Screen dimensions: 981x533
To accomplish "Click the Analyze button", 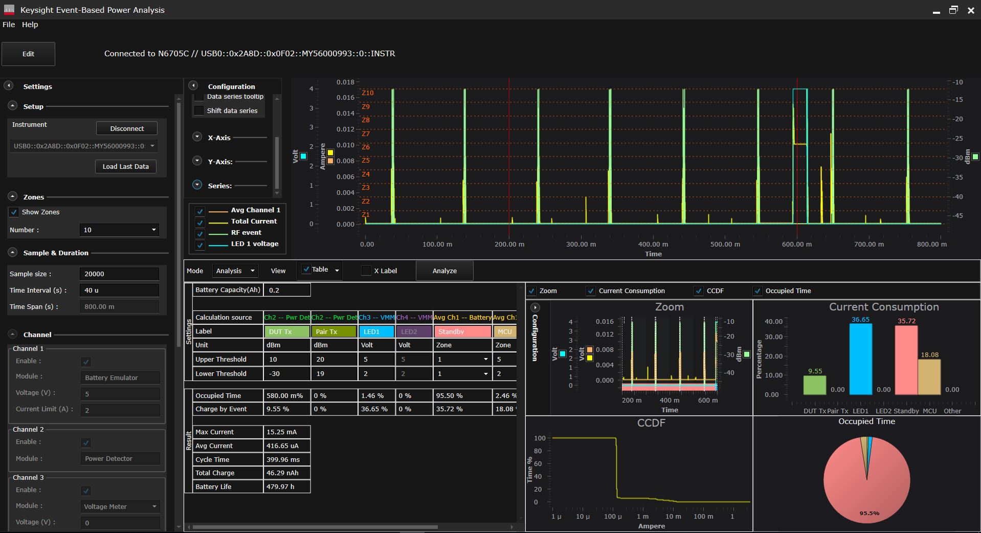I will click(444, 271).
